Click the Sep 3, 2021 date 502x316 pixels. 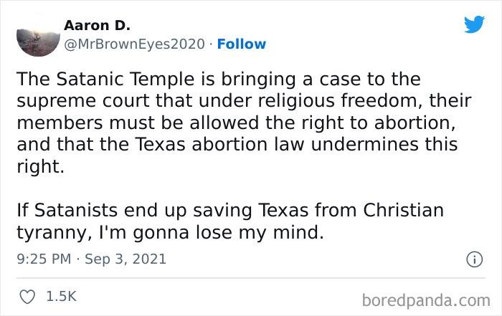pyautogui.click(x=127, y=259)
